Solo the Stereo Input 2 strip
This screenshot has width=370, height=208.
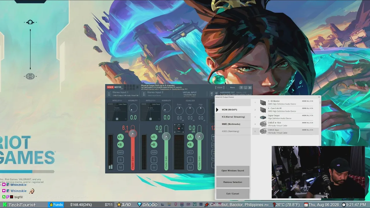(x=154, y=160)
